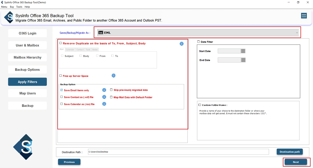Enable Map Mail Data with Default Folder
Screen dimensions: 313x168
[111, 97]
